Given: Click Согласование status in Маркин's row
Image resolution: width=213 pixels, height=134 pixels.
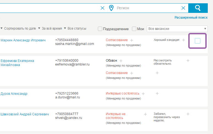Looking at the screenshot, I should [117, 40].
